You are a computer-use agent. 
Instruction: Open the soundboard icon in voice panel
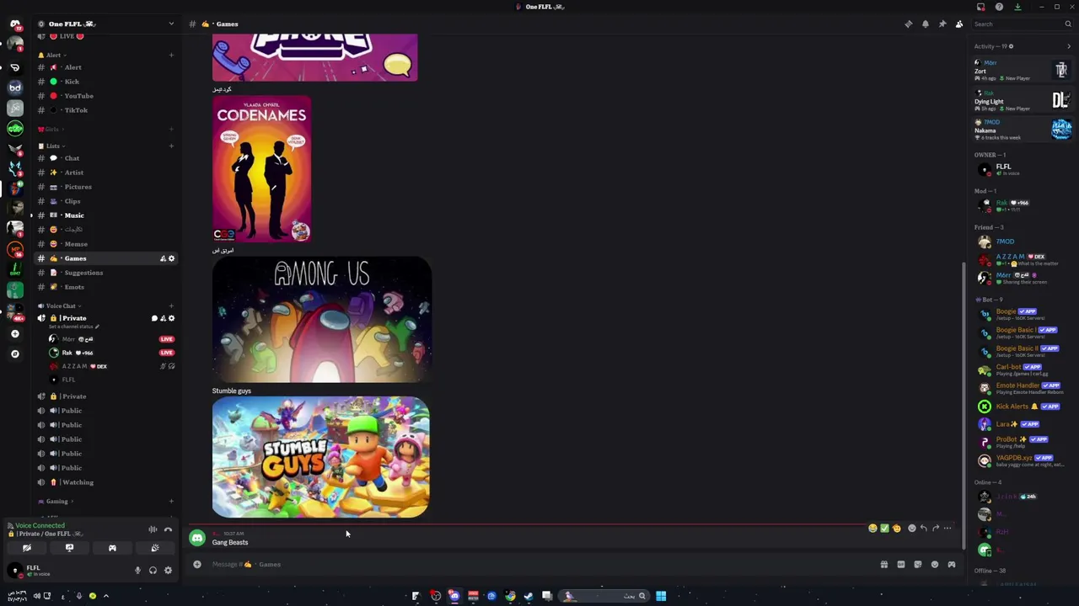(x=155, y=548)
